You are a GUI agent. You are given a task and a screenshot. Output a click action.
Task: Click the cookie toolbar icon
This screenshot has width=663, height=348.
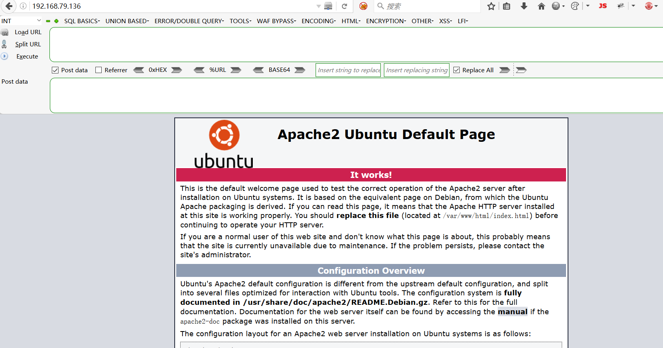point(575,6)
